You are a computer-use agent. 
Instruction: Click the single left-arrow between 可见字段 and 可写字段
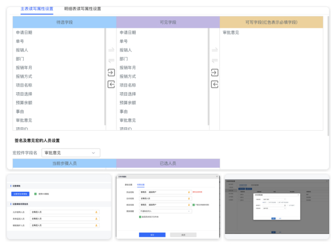[215, 60]
